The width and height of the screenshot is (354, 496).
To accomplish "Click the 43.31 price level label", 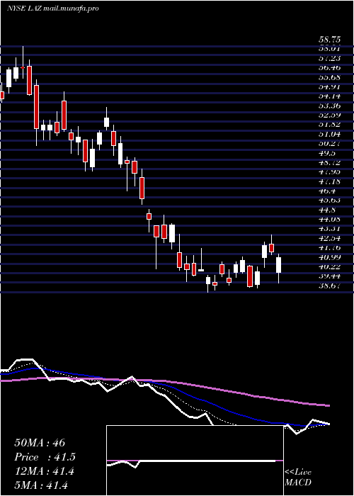I will click(329, 229).
